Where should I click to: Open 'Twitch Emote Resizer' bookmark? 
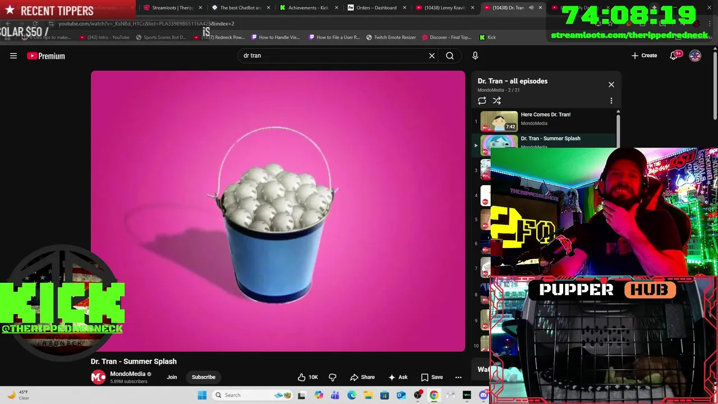(x=391, y=37)
